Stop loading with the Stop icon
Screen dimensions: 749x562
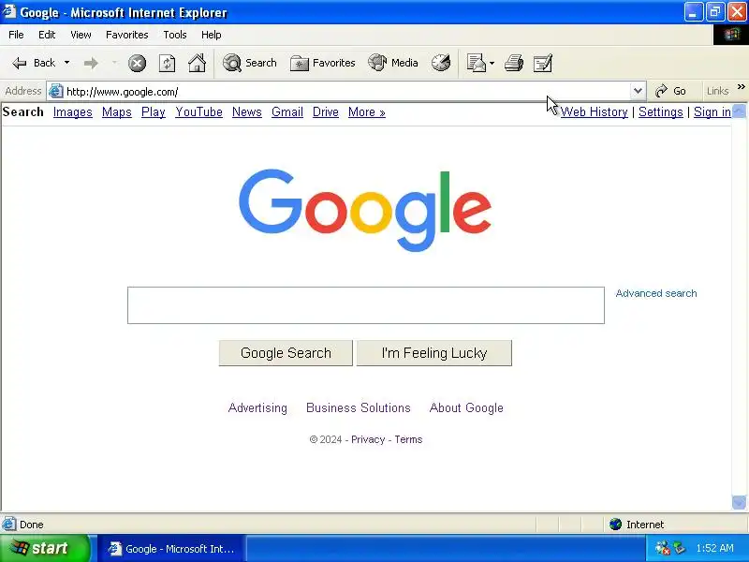pos(137,63)
